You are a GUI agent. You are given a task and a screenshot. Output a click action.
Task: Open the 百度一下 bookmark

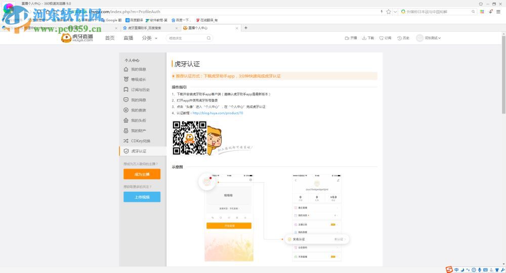click(x=181, y=20)
